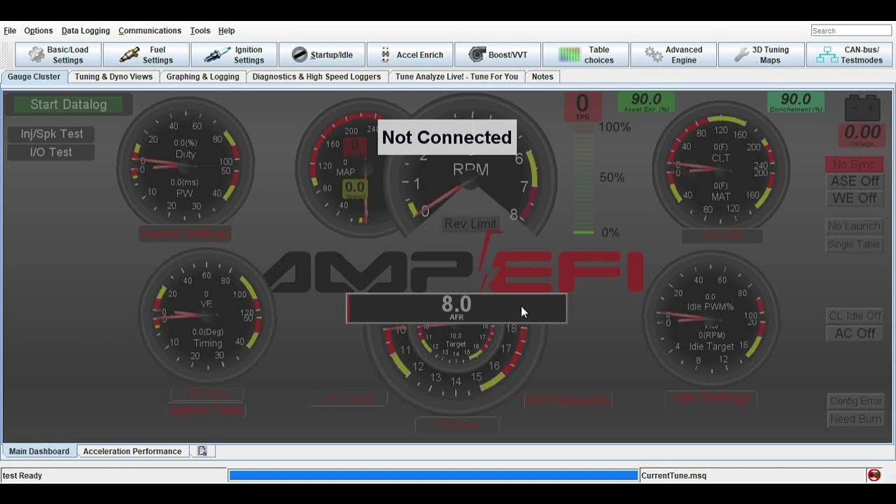Switch to Tuning & Dyno Views tab

pos(113,77)
